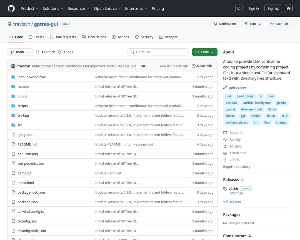The height and width of the screenshot is (240, 300).
Task: Click the folder icon beside public
Action: (13, 96)
